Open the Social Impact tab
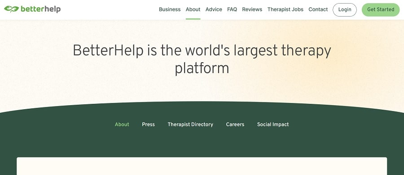Image resolution: width=404 pixels, height=175 pixels. tap(273, 124)
